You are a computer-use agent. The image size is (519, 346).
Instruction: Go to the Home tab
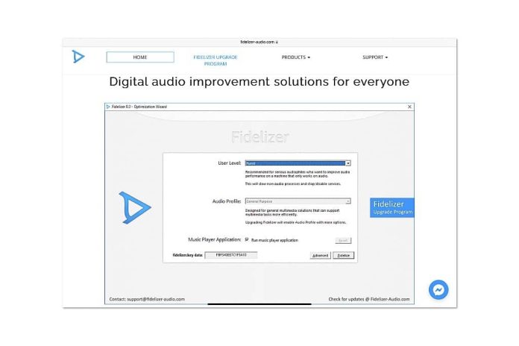[140, 57]
